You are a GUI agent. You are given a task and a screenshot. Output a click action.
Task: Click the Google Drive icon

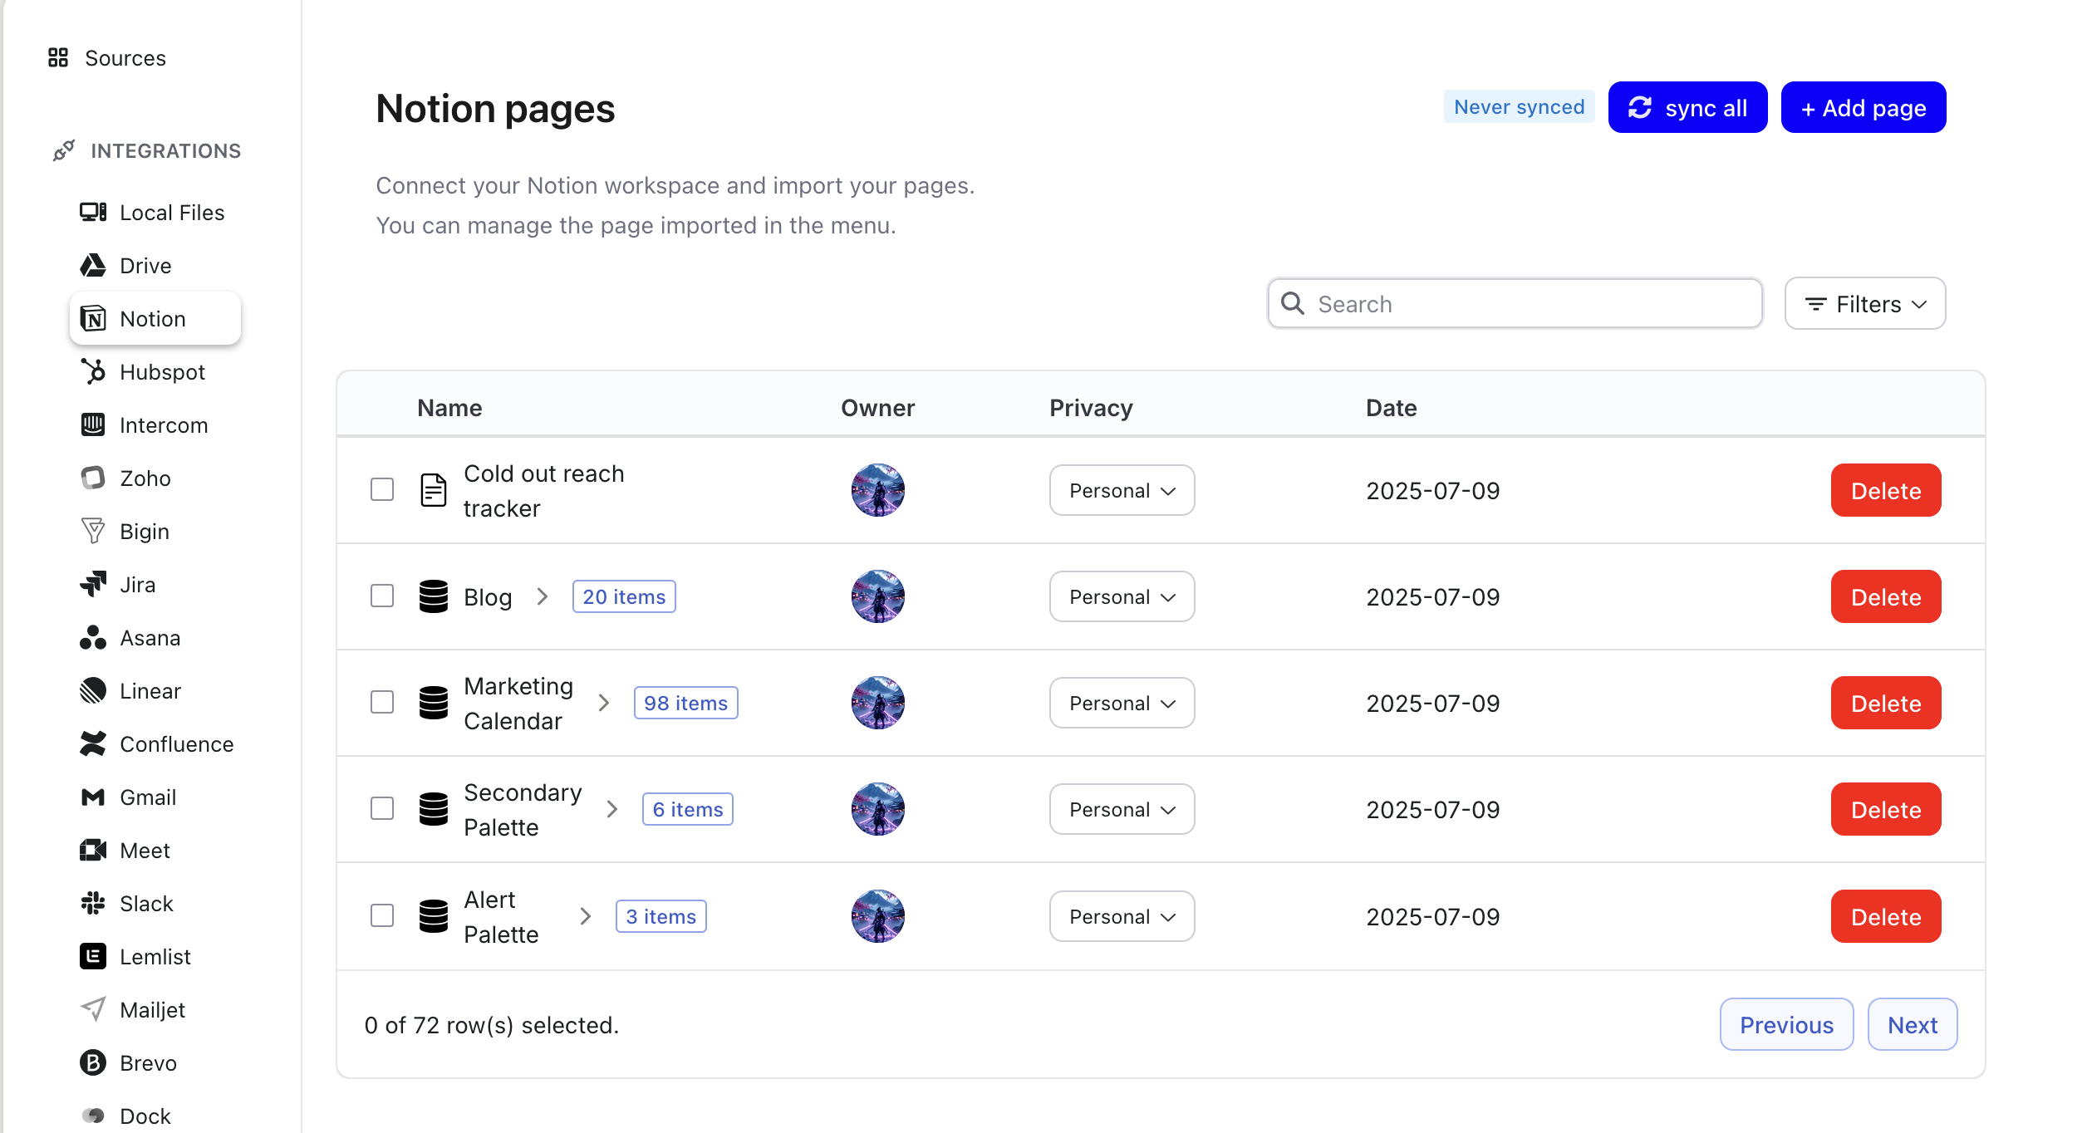(93, 265)
